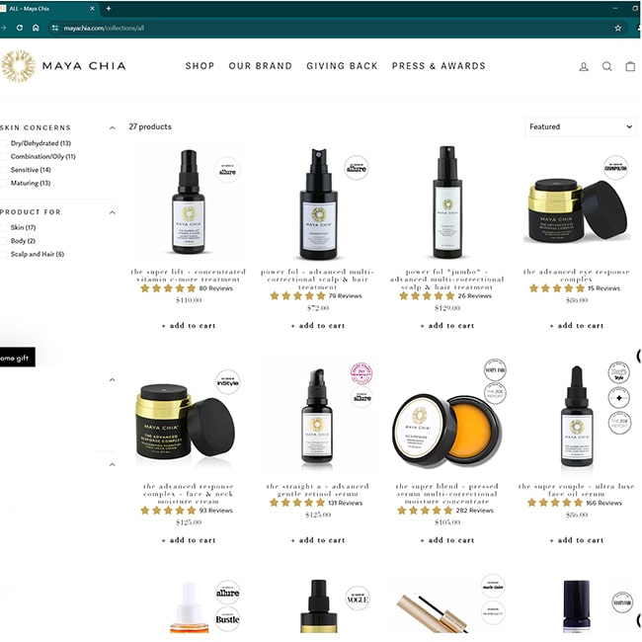Add power fol $72.00 to cart
The width and height of the screenshot is (642, 642).
[x=318, y=326]
